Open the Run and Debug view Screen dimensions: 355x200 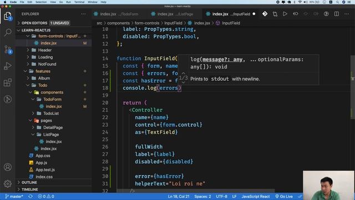tap(8, 66)
